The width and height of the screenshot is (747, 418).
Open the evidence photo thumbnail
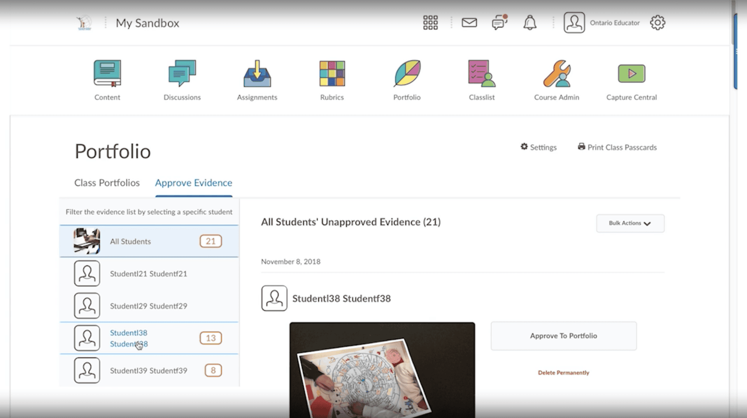[382, 369]
